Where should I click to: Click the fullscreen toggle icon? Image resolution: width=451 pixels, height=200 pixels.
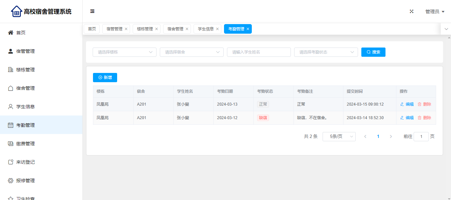tap(412, 12)
